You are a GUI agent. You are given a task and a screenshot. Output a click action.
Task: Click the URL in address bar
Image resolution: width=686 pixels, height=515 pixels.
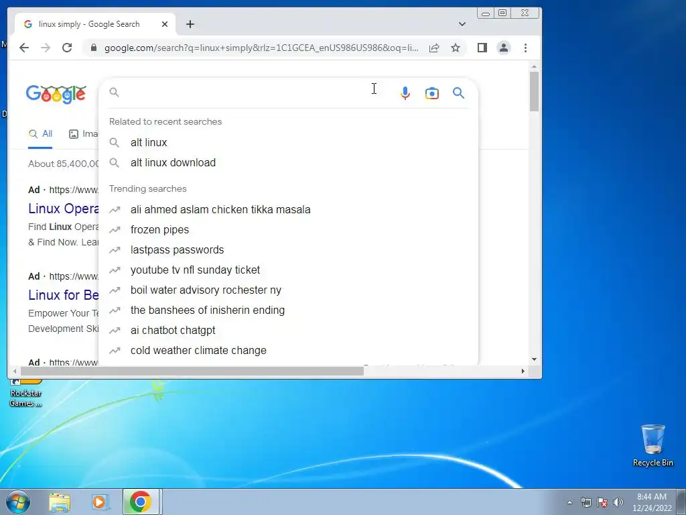[261, 48]
